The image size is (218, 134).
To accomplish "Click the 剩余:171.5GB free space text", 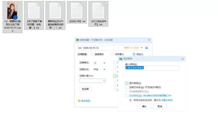I will (x=131, y=48).
